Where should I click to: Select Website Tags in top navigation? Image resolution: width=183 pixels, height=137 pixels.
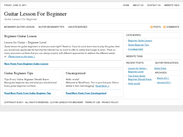pyautogui.click(x=172, y=5)
